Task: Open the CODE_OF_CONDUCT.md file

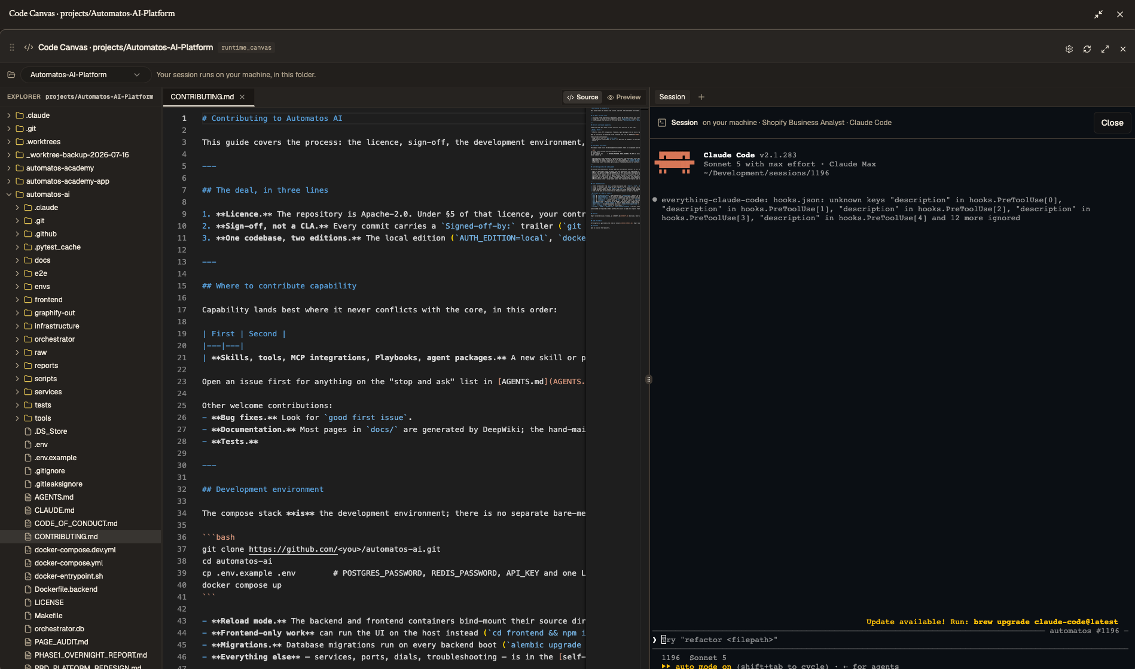Action: [81, 524]
